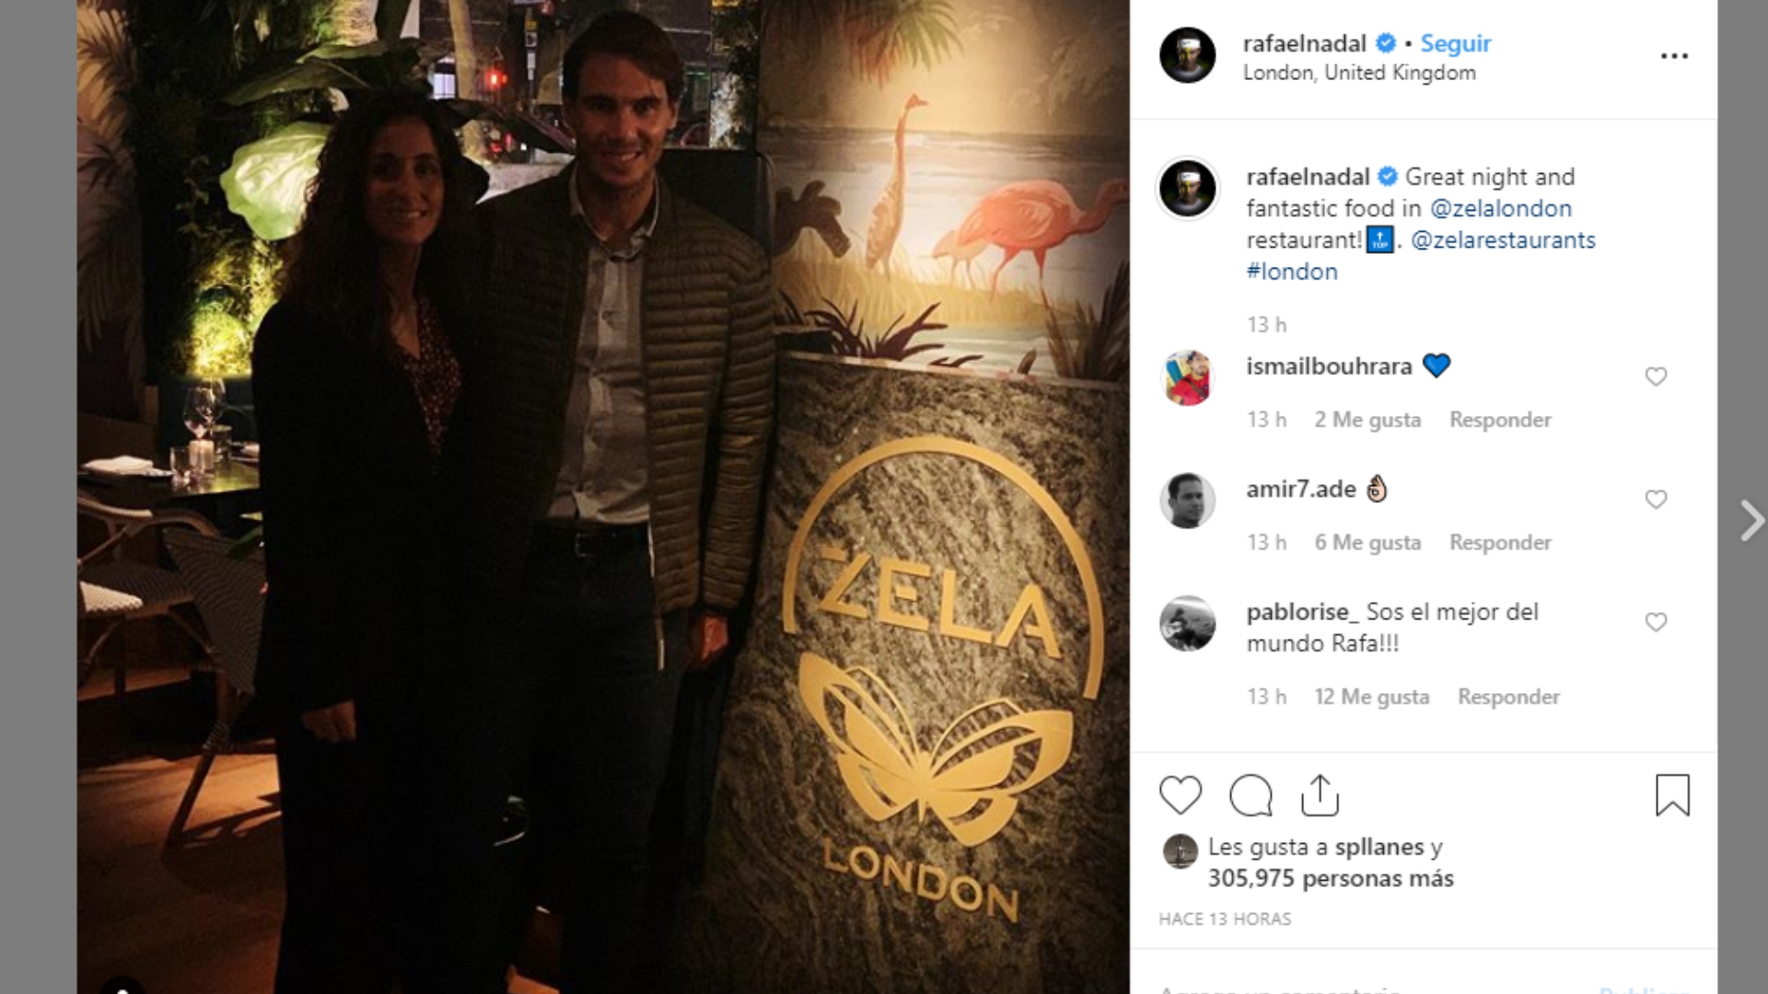Screen dimensions: 1768x994
Task: Go to next post arrow
Action: click(x=1751, y=521)
